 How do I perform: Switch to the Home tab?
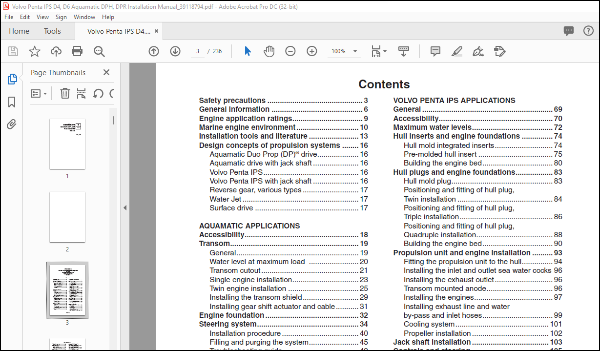pyautogui.click(x=19, y=31)
